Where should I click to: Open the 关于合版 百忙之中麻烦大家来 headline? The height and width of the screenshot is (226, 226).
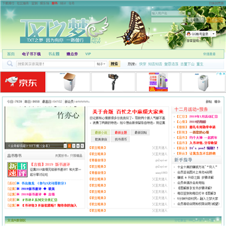pyautogui.click(x=128, y=112)
